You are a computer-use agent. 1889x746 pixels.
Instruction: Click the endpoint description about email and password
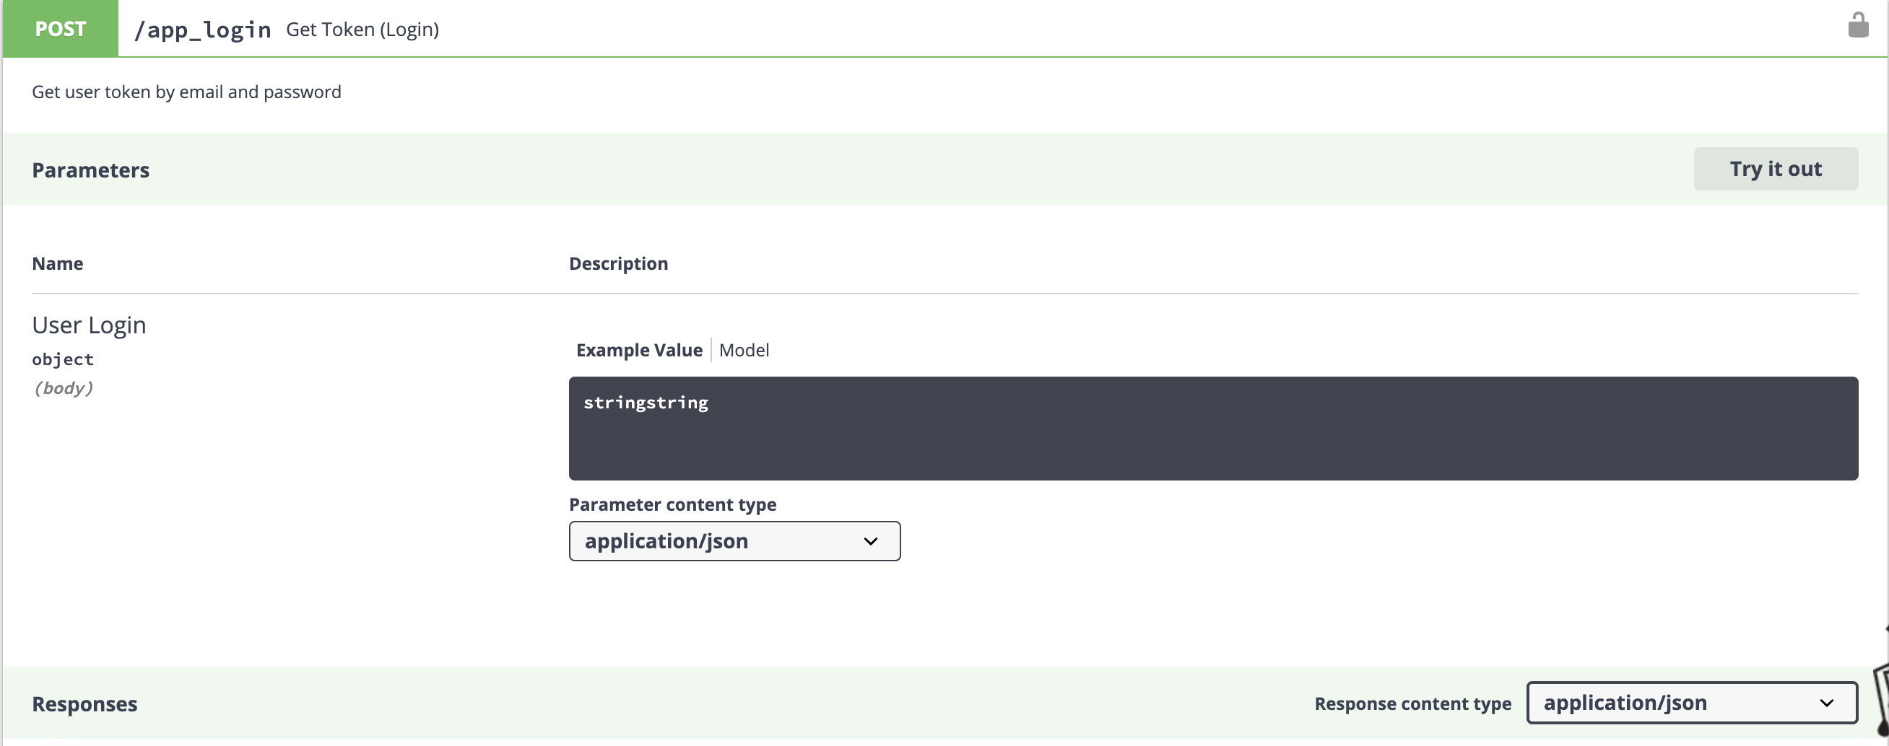[x=186, y=92]
